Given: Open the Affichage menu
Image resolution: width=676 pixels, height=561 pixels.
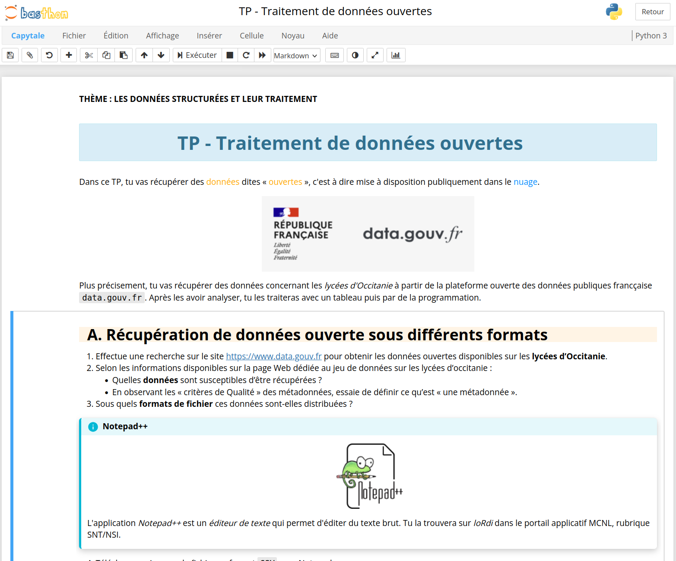Looking at the screenshot, I should (x=162, y=35).
